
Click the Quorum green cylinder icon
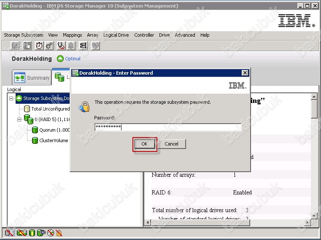(x=35, y=130)
